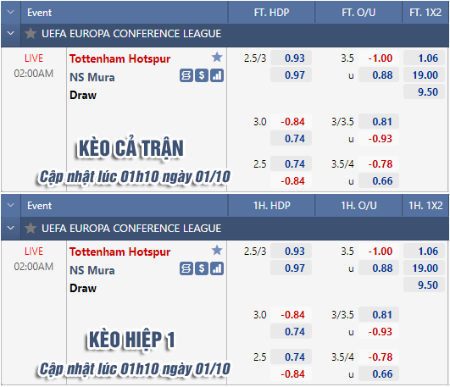Favorite the lower UEFA Europa Conference League star
Viewport: 450px width, 387px height.
(31, 229)
